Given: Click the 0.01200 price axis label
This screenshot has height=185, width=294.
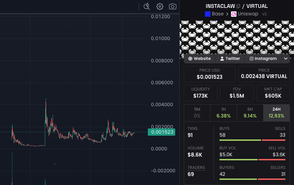Looking at the screenshot, I should click(x=161, y=16).
